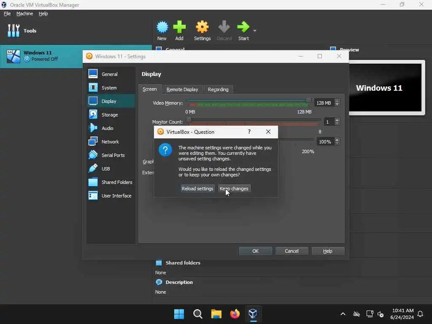The image size is (432, 324).
Task: Click Help in Settings window
Action: pos(328,251)
